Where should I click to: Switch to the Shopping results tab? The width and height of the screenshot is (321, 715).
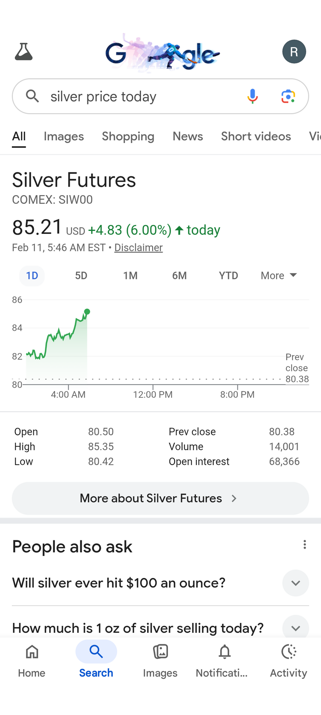pyautogui.click(x=128, y=136)
